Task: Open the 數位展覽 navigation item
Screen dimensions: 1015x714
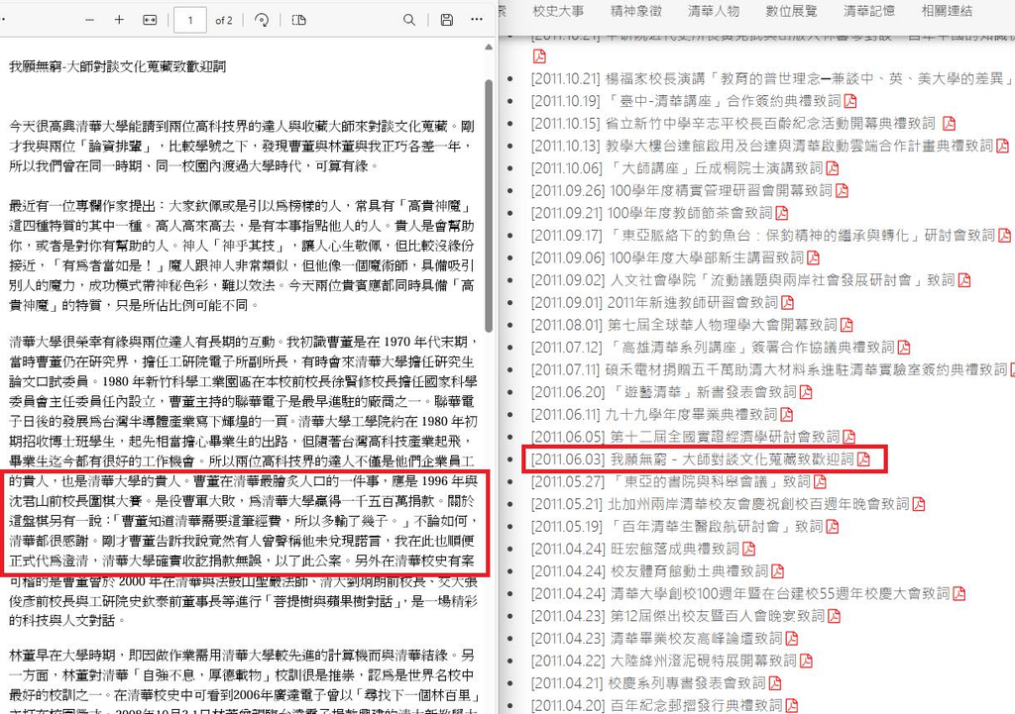Action: (791, 11)
